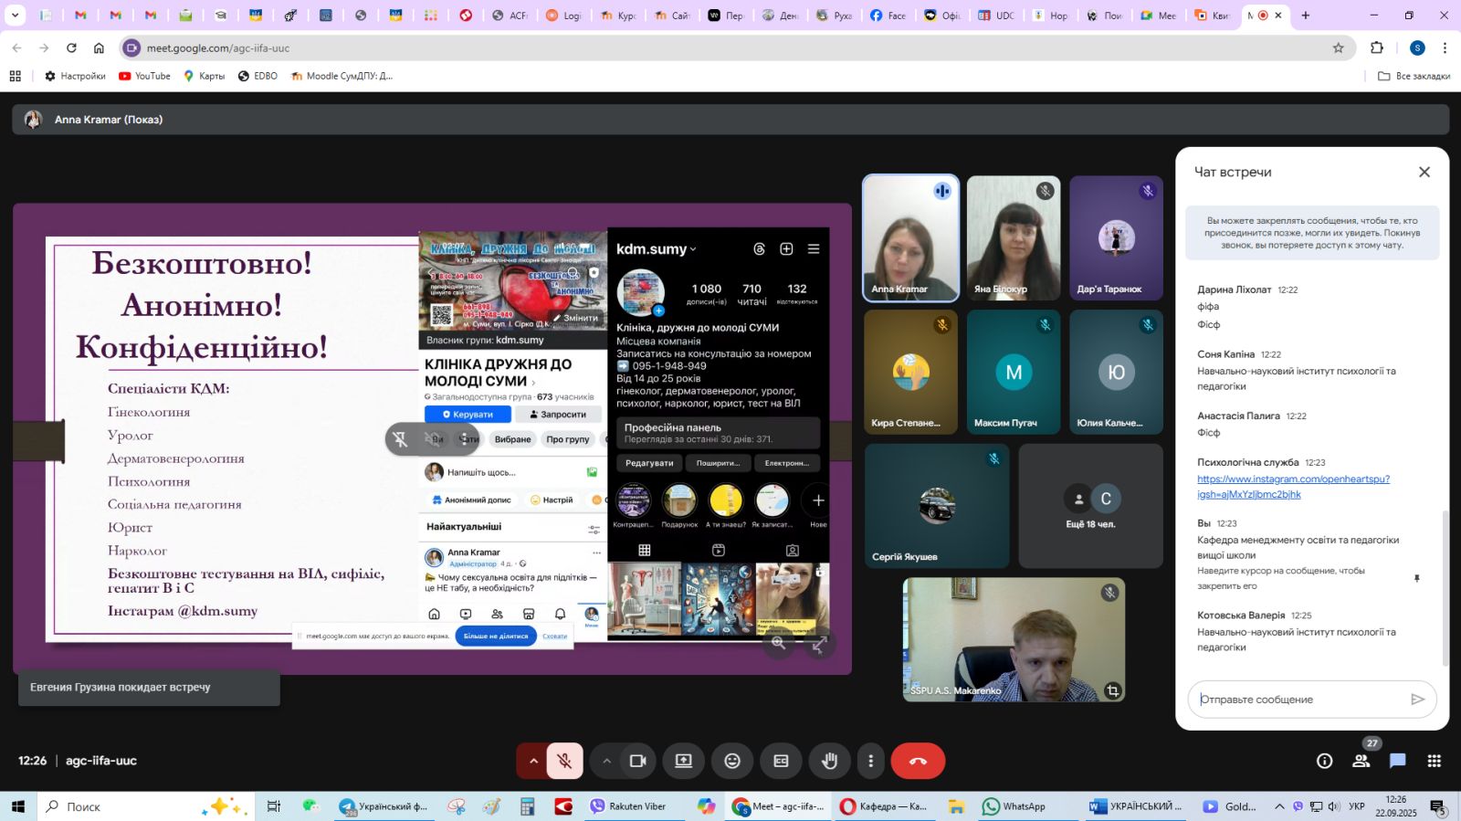Click the chat panel scrollbar
The image size is (1461, 821).
[x=1445, y=584]
